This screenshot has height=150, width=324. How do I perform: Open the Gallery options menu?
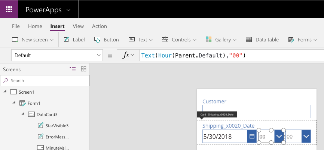221,40
